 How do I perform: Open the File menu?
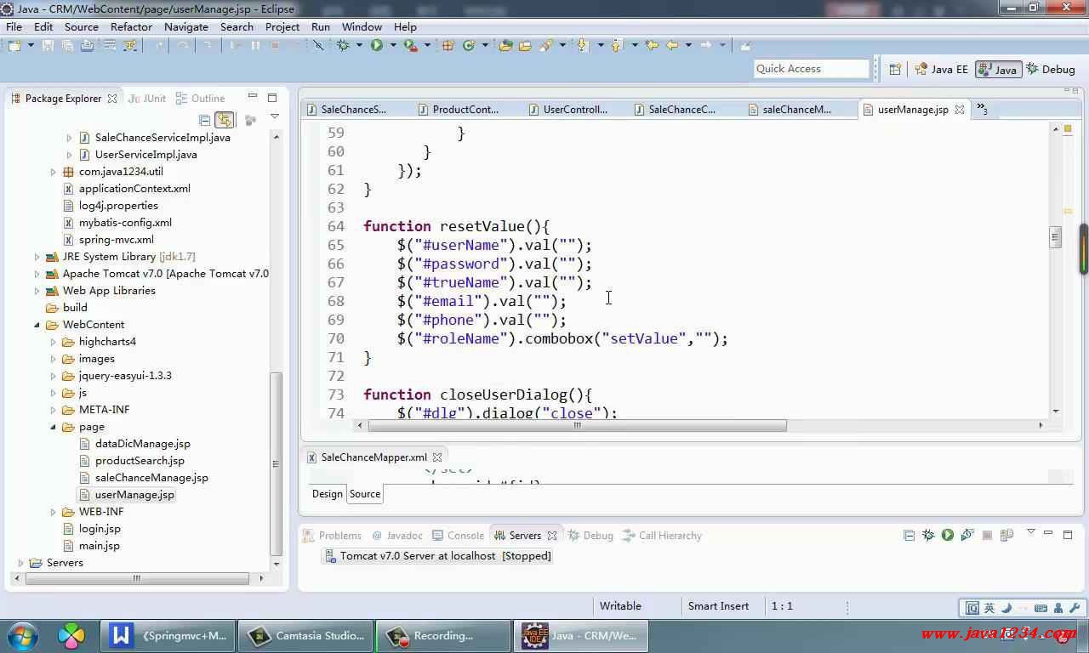point(14,26)
